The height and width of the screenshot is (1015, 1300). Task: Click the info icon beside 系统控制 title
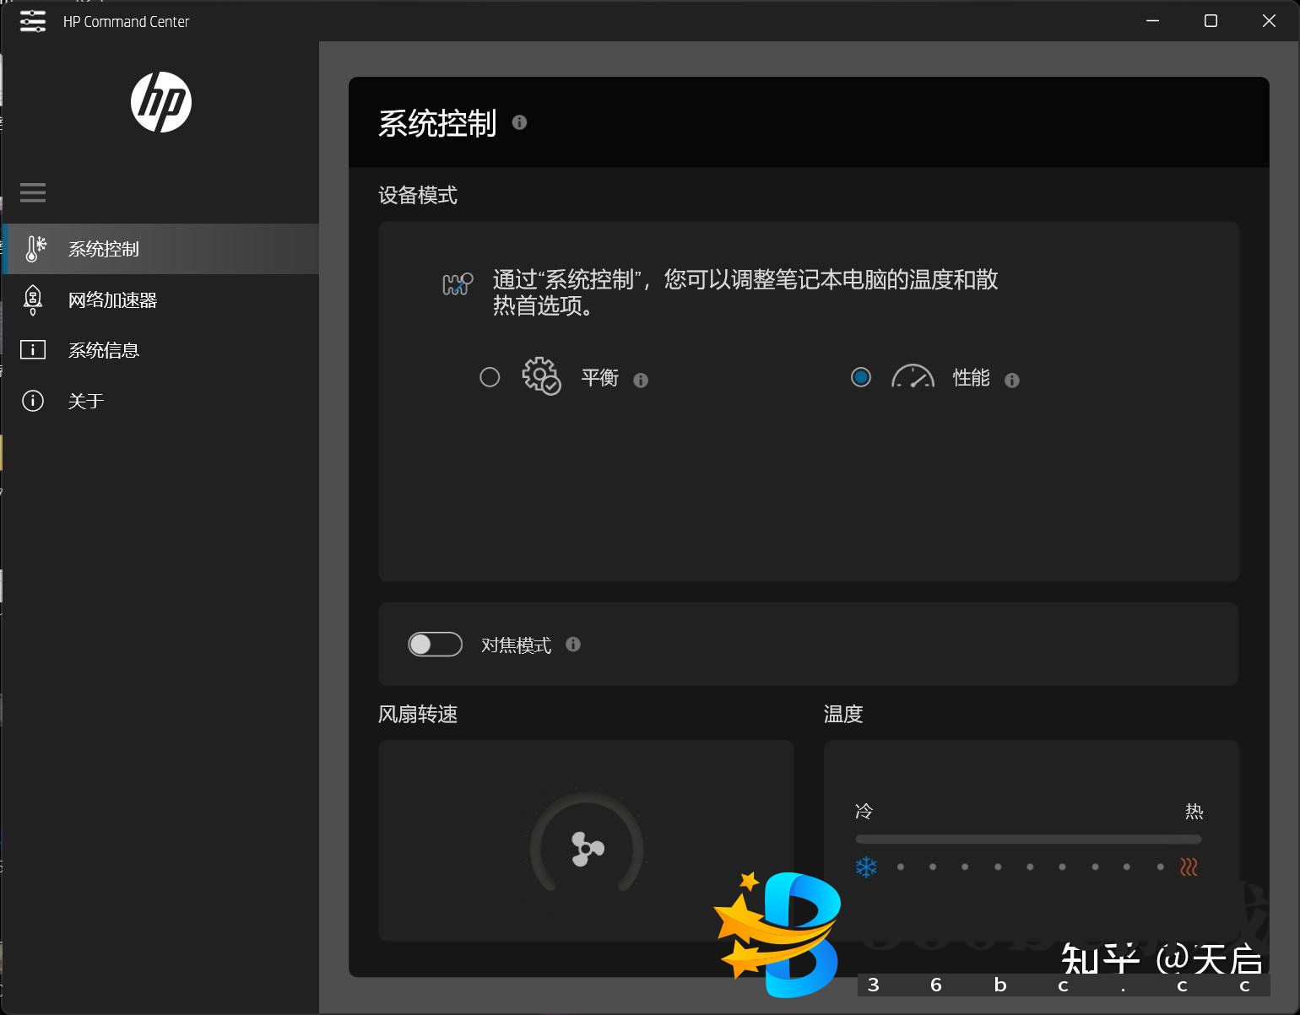tap(519, 122)
